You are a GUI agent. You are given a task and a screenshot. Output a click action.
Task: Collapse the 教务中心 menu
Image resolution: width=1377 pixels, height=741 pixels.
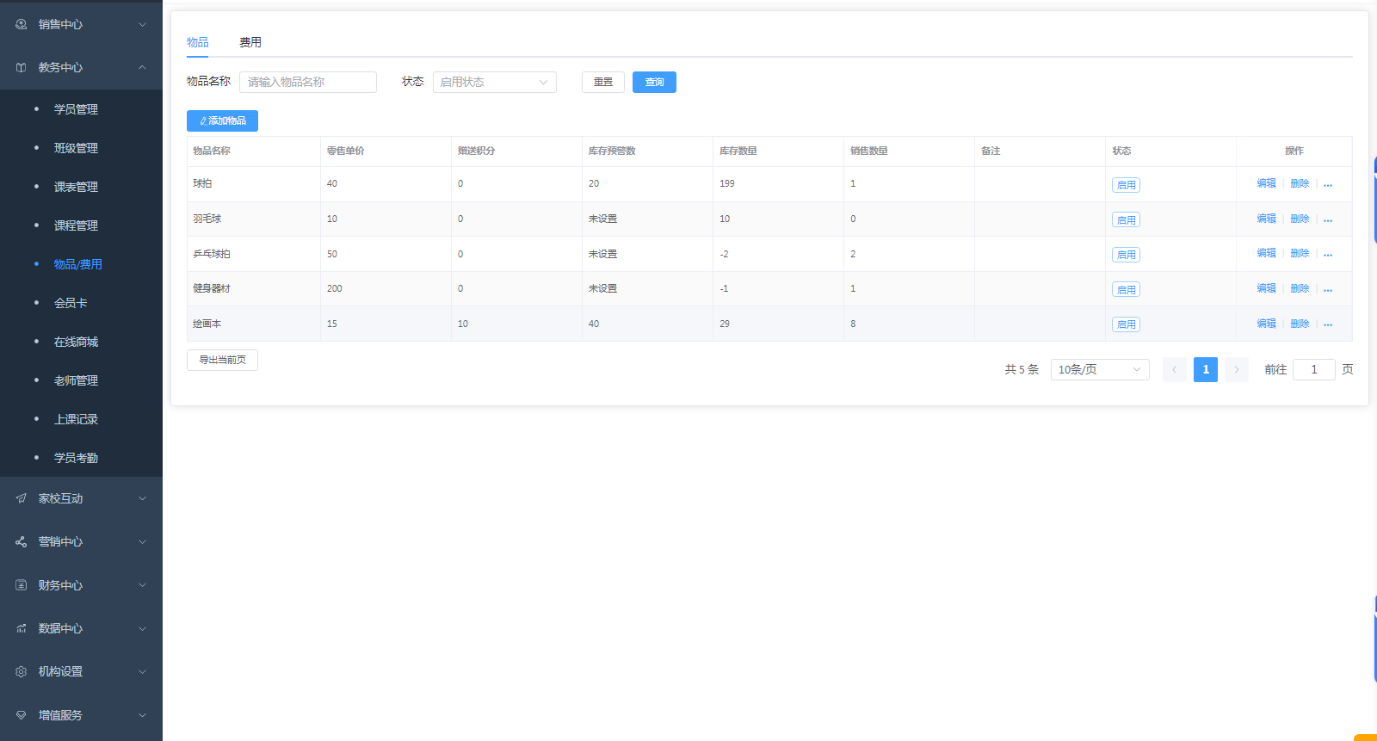point(143,67)
